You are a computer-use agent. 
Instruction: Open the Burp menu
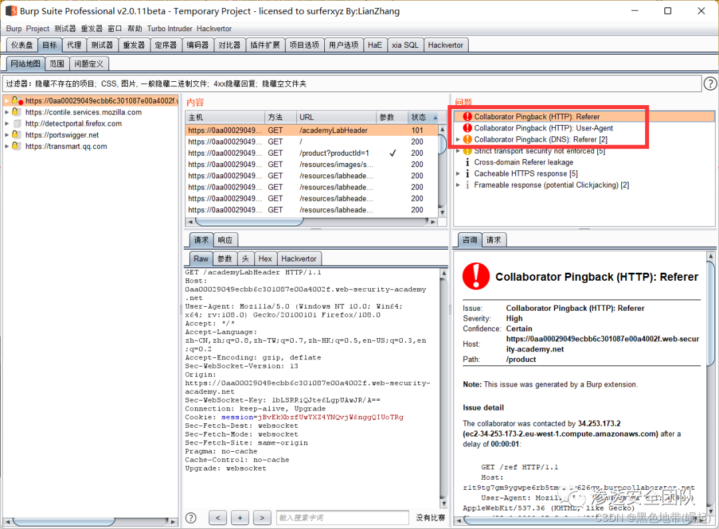coord(14,29)
